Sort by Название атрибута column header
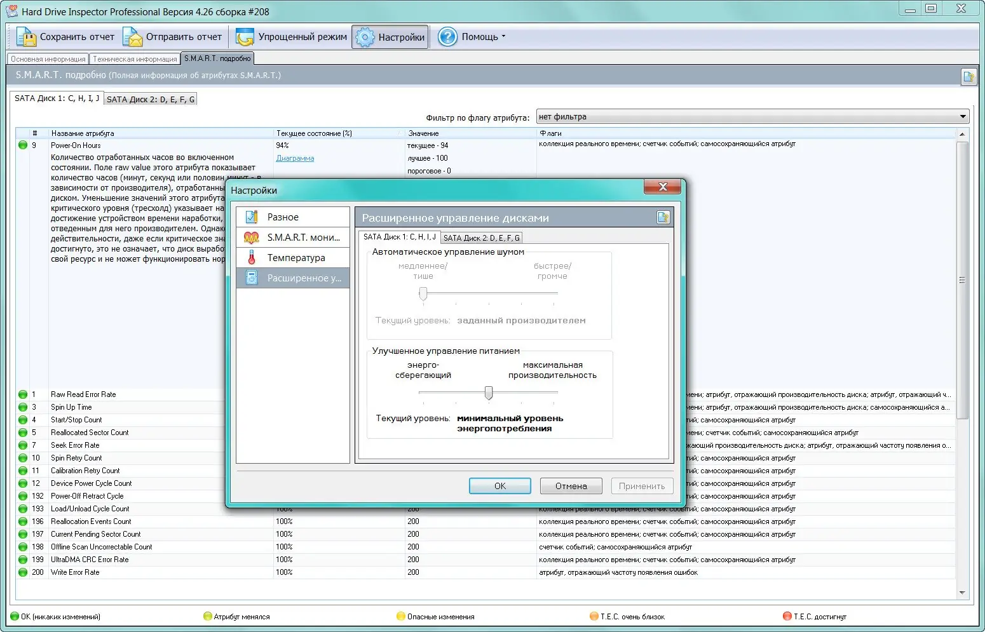The height and width of the screenshot is (632, 985). (161, 133)
